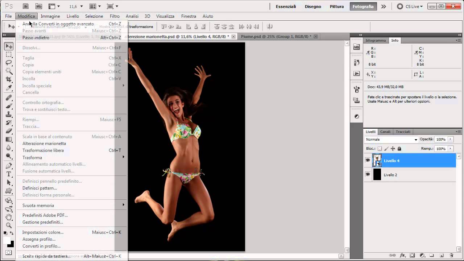Toggle lock position cross icon
This screenshot has height=261, width=464.
click(x=393, y=149)
